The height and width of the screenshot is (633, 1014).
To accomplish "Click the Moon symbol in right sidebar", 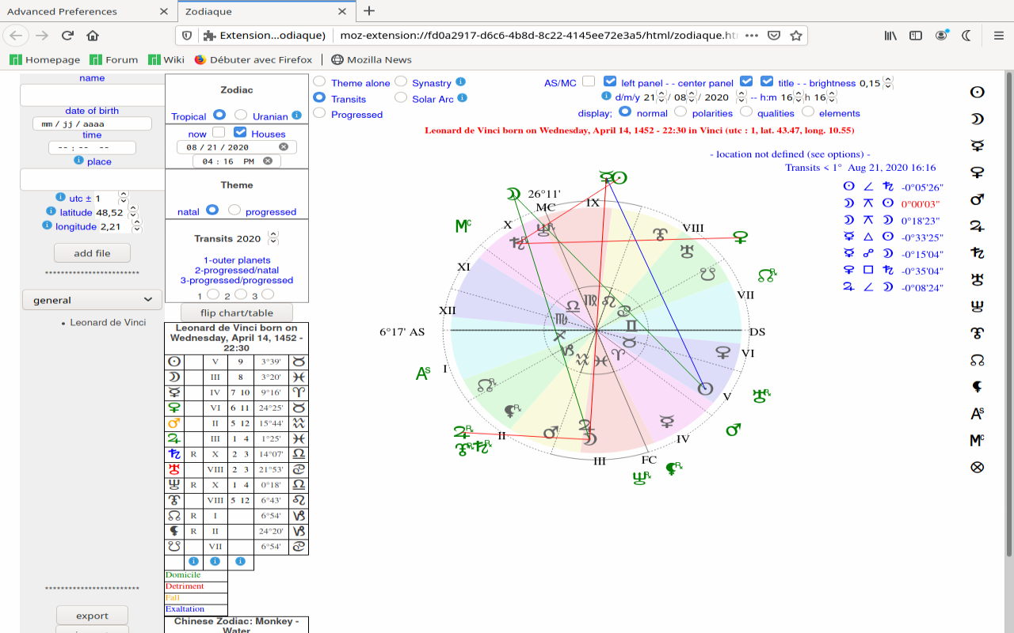I will coord(978,119).
